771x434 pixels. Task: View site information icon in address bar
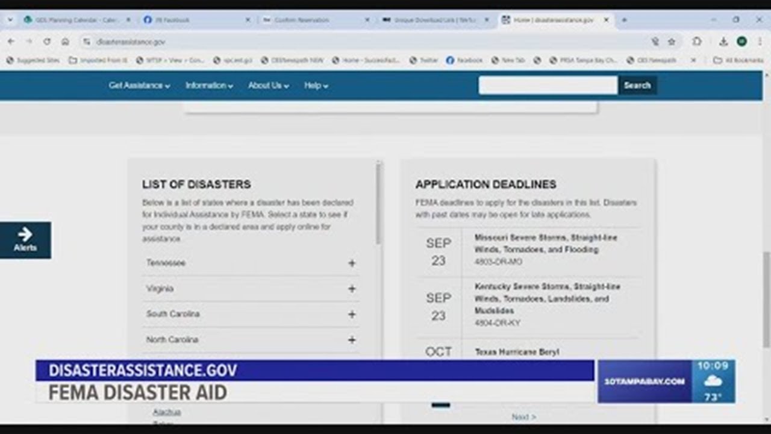[x=87, y=42]
